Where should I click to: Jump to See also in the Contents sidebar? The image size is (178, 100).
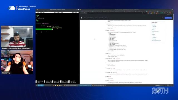pos(155,26)
